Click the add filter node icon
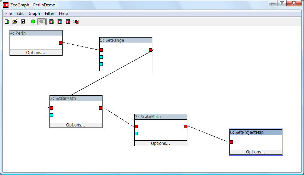The image size is (304, 175). 52,22
